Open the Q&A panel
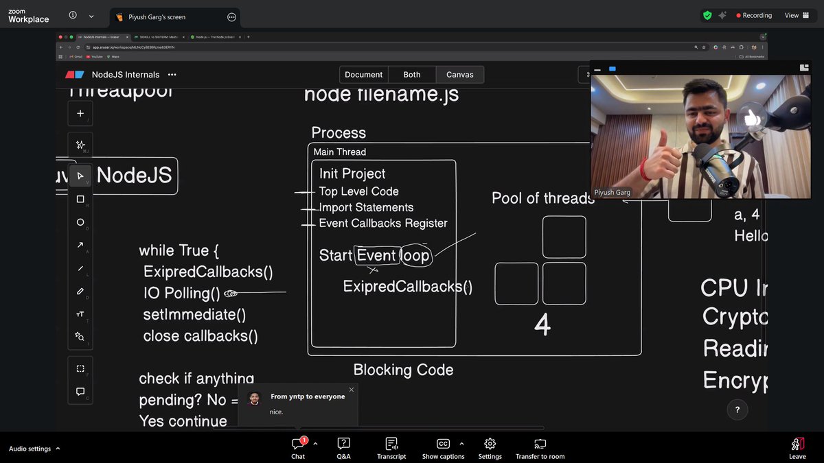 [344, 448]
